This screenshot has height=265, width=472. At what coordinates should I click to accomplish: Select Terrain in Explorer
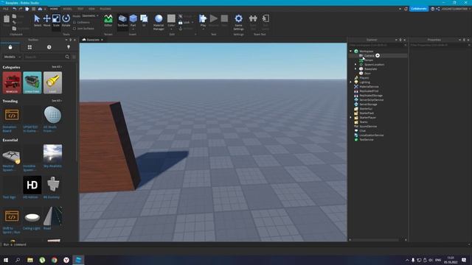click(369, 60)
